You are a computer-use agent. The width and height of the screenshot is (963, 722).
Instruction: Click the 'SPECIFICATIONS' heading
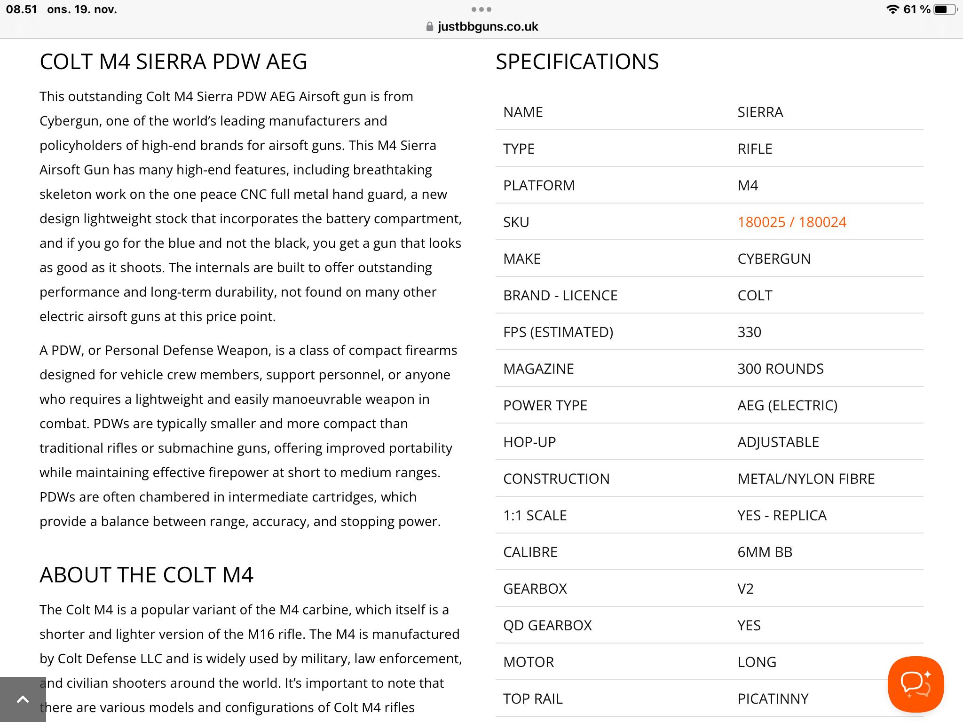point(577,62)
